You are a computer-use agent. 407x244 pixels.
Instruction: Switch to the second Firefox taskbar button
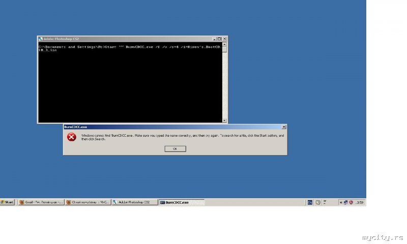click(88, 202)
